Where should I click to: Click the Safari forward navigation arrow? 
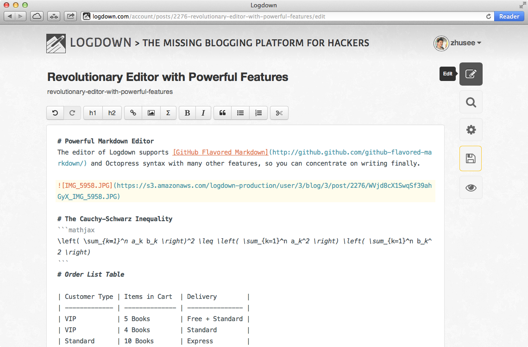tap(20, 16)
